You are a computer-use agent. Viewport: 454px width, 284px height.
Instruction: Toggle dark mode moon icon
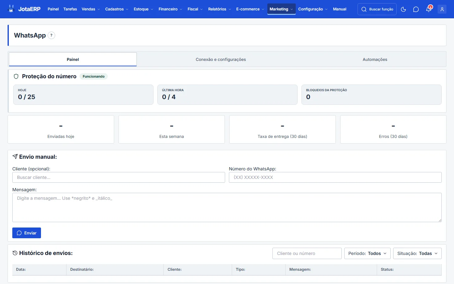[x=403, y=9]
